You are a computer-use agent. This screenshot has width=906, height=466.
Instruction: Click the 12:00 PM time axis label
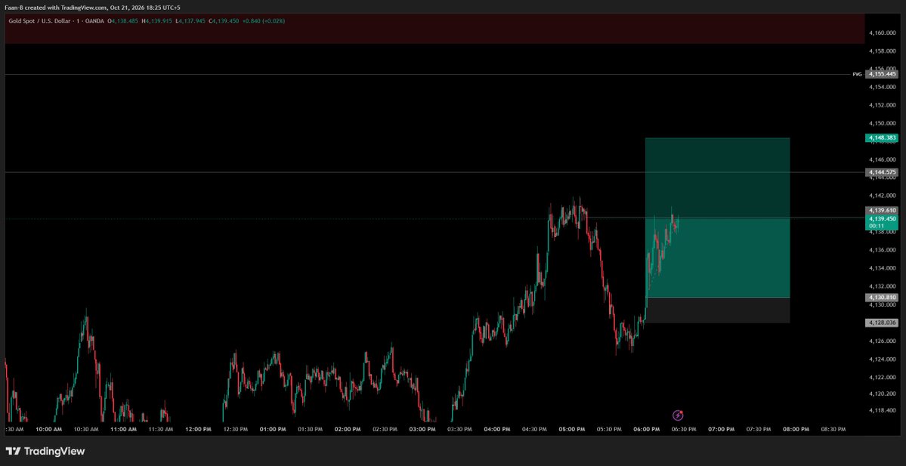tap(198, 429)
